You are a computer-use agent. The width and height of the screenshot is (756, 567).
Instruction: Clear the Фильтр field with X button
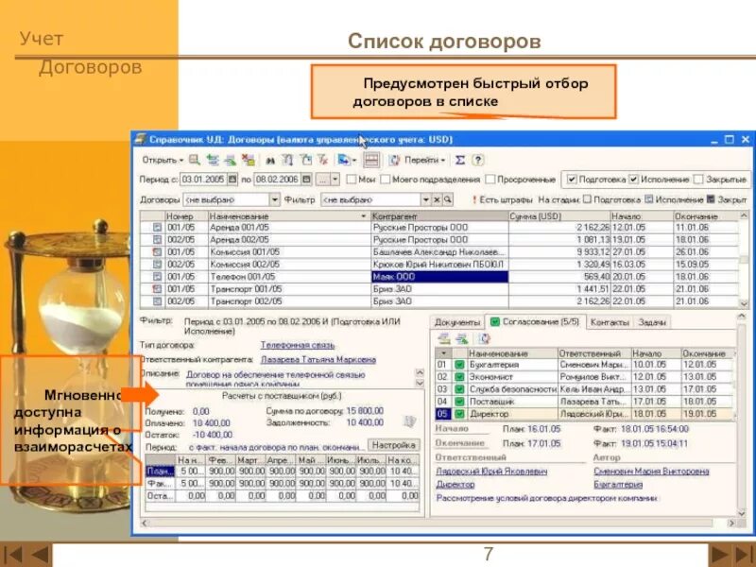pyautogui.click(x=437, y=199)
